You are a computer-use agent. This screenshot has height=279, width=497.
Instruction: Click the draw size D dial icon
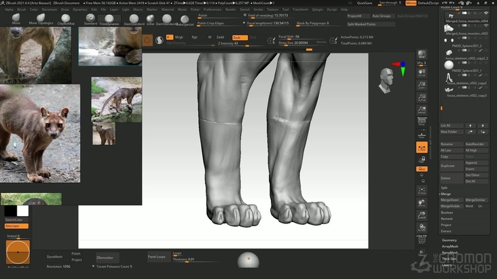pyautogui.click(x=333, y=41)
